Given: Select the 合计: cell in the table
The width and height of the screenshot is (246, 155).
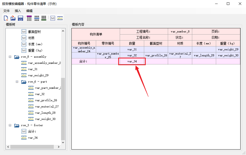Looking at the screenshot, I should click(84, 61).
